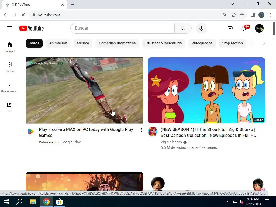
Task: Select the Música filter chip
Action: [83, 43]
